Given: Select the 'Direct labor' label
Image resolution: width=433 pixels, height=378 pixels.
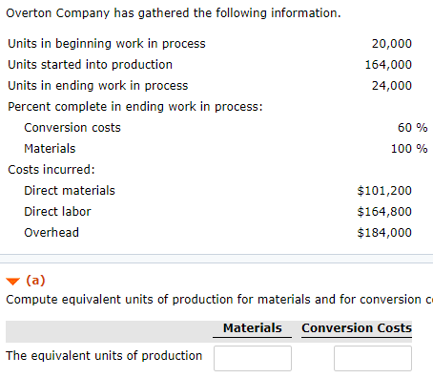Looking at the screenshot, I should [x=57, y=212].
